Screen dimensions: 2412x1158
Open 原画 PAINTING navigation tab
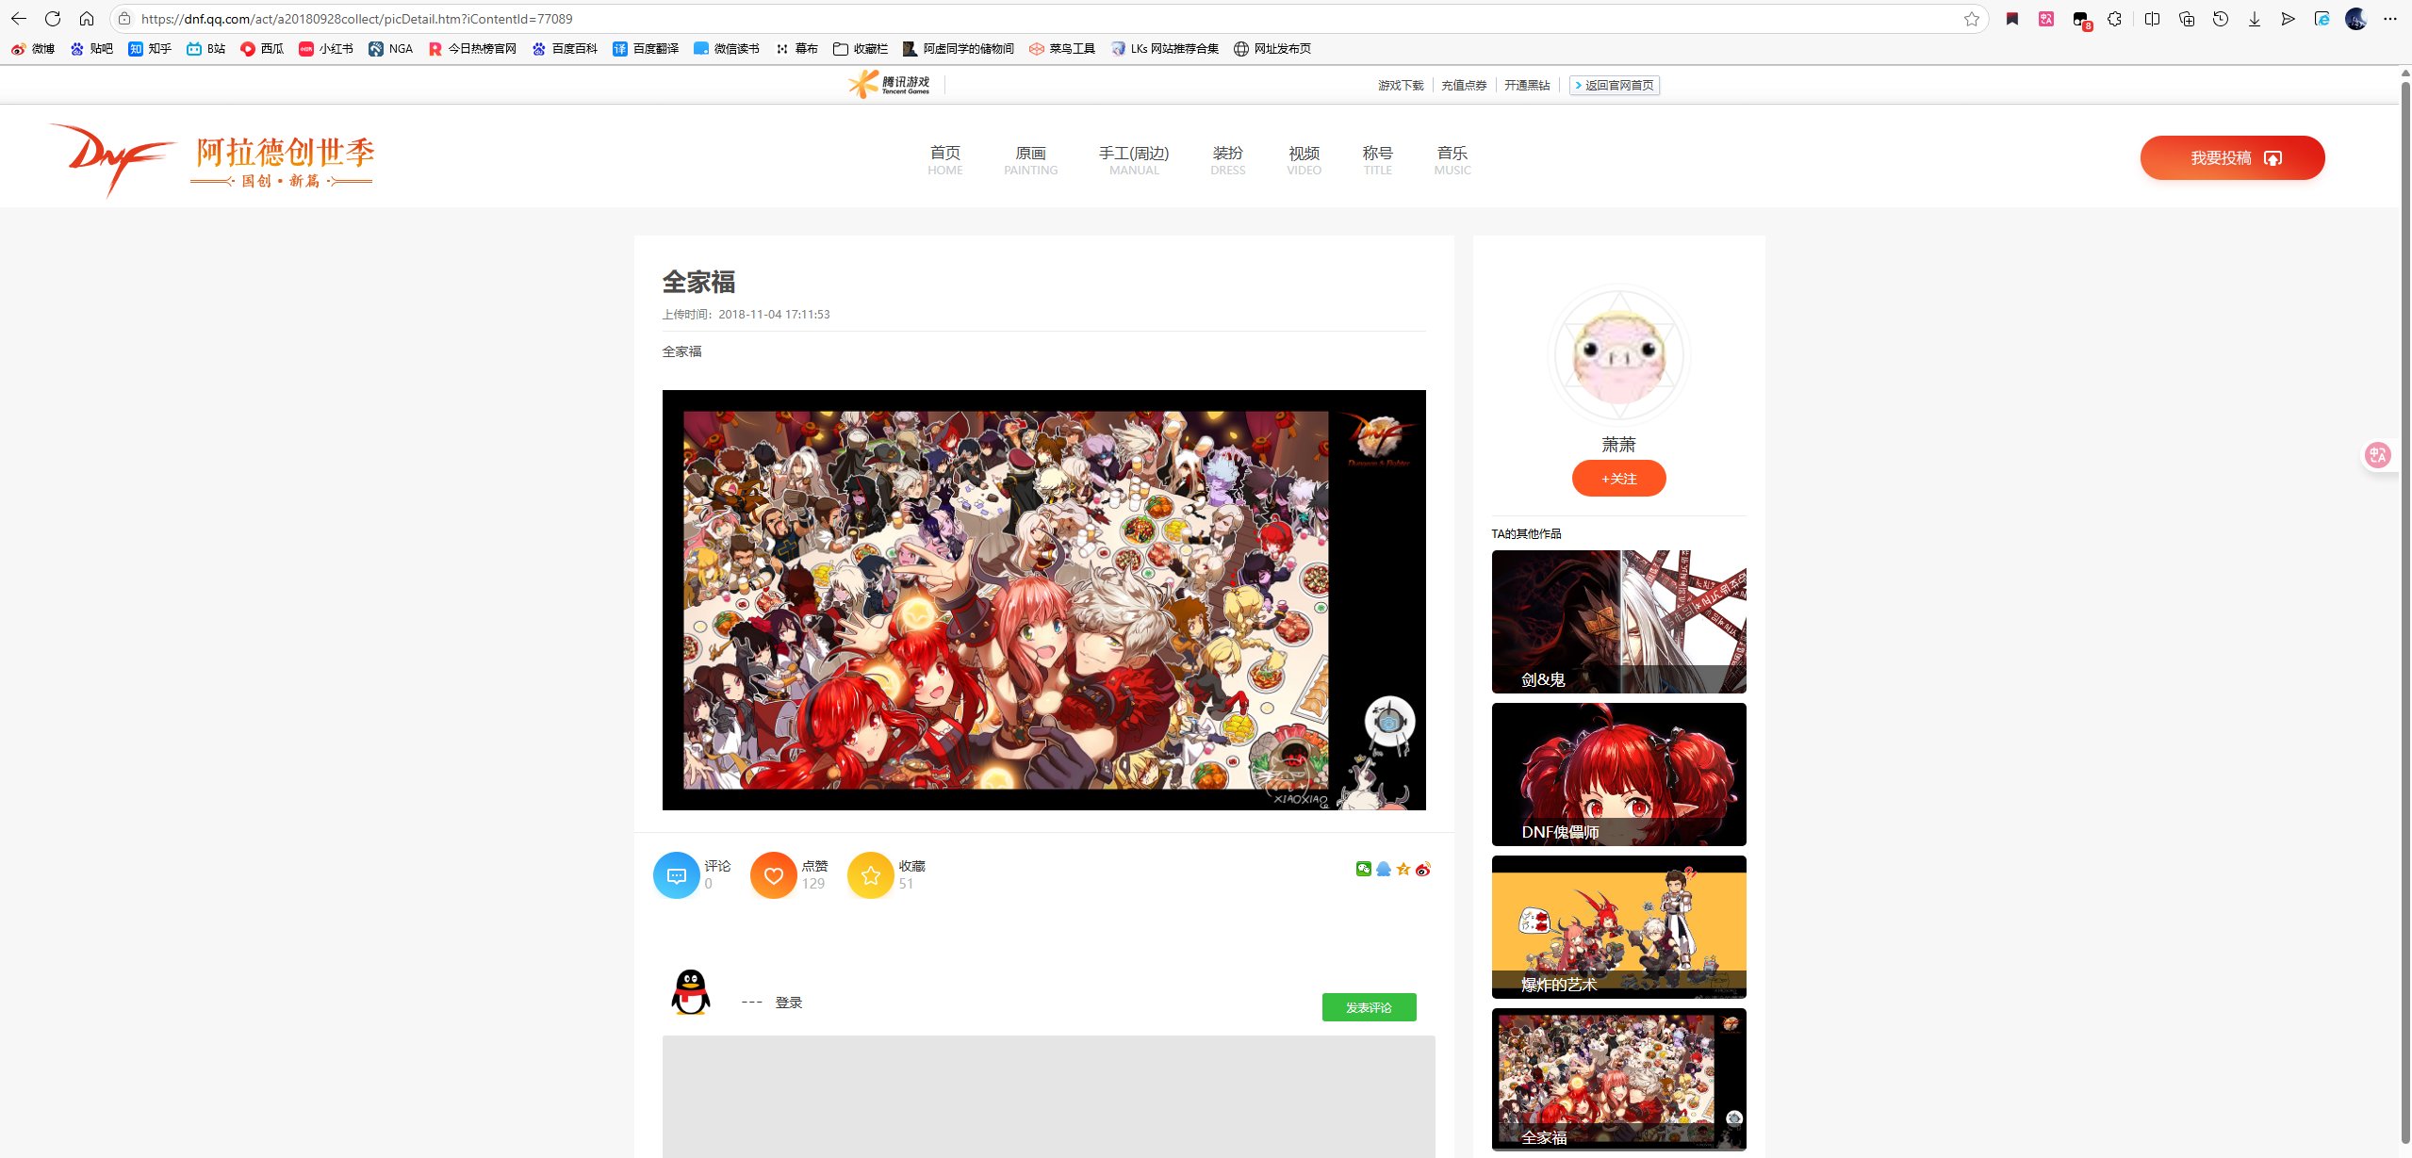pos(1031,160)
